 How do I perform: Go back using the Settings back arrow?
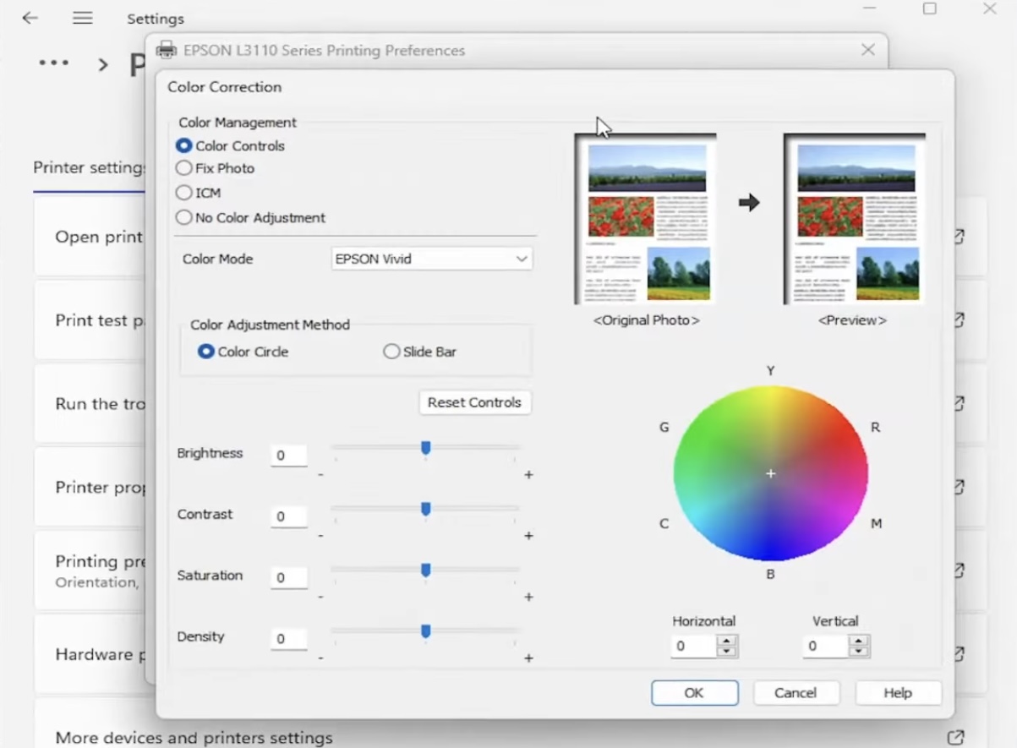coord(30,18)
